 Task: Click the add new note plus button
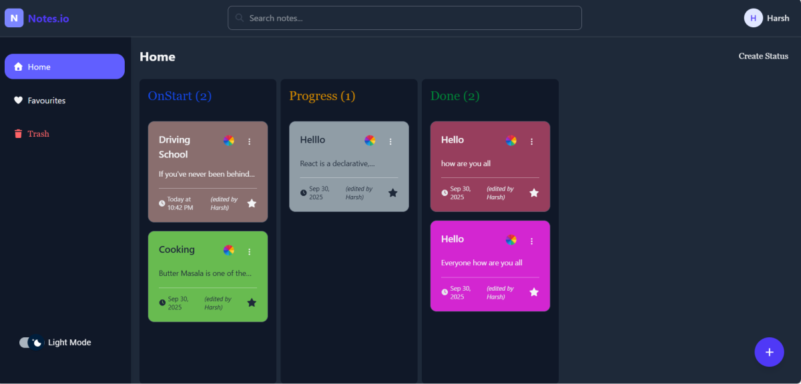coord(769,352)
